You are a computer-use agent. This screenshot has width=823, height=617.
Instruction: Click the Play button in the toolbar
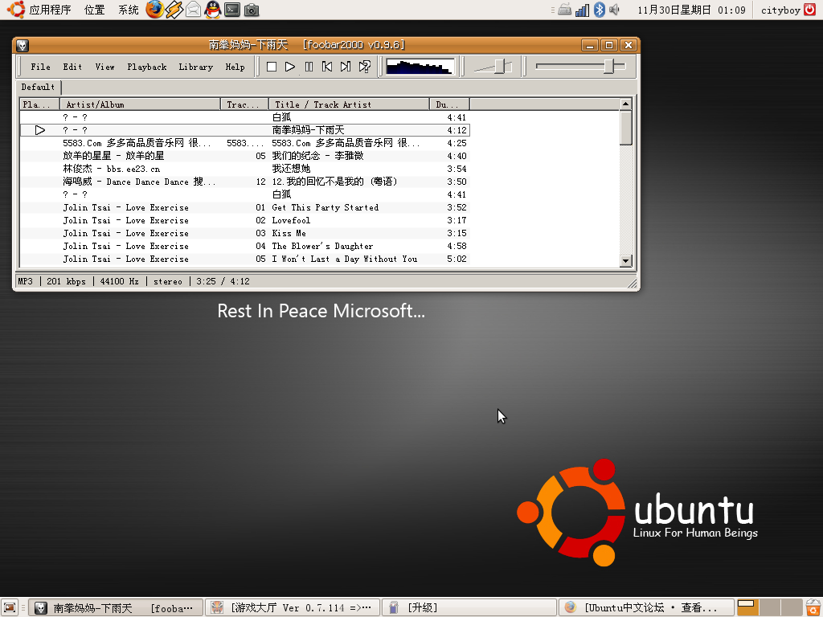[289, 67]
